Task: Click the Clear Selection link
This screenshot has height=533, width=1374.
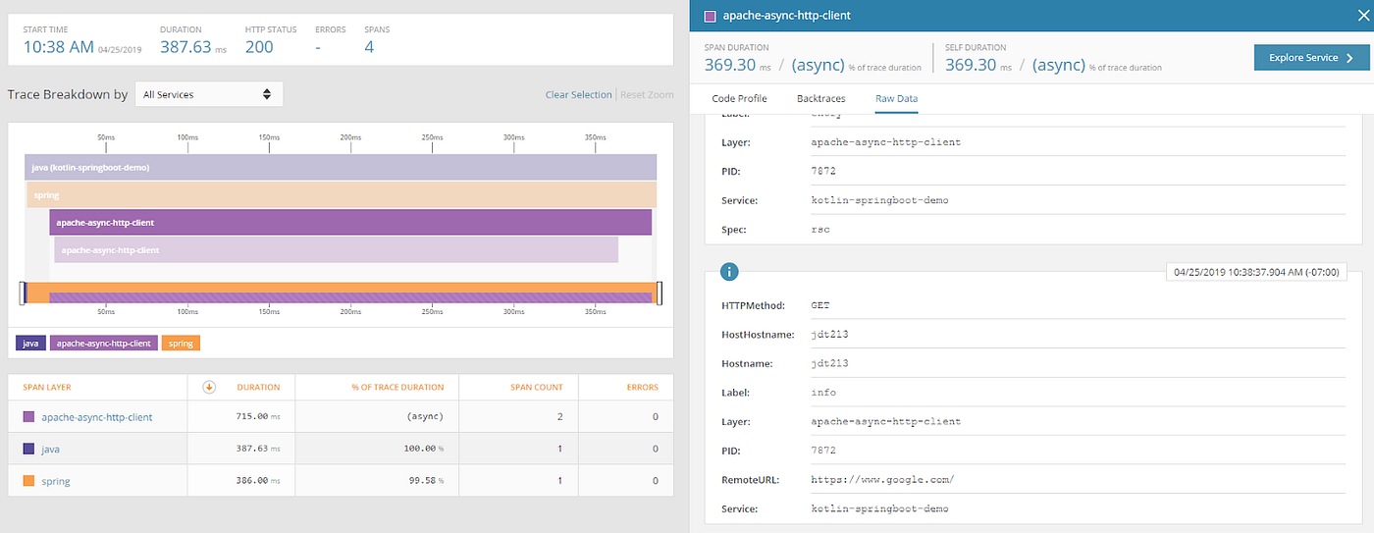Action: tap(578, 95)
